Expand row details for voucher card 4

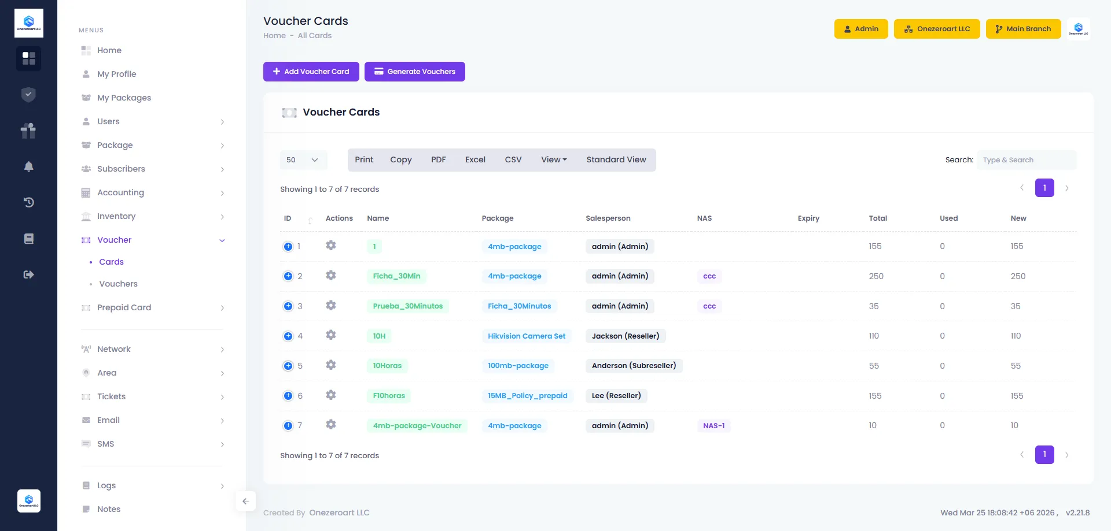tap(288, 336)
